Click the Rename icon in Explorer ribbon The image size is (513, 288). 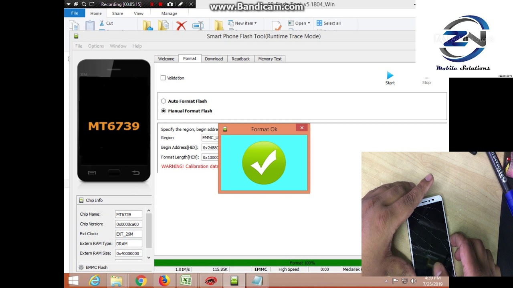198,26
